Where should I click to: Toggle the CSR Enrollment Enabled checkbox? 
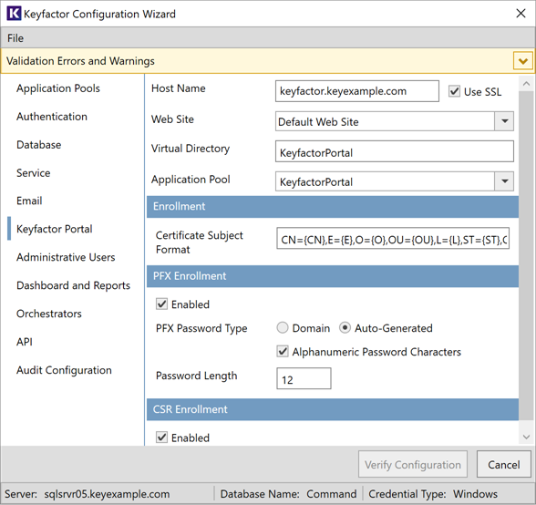pos(161,438)
